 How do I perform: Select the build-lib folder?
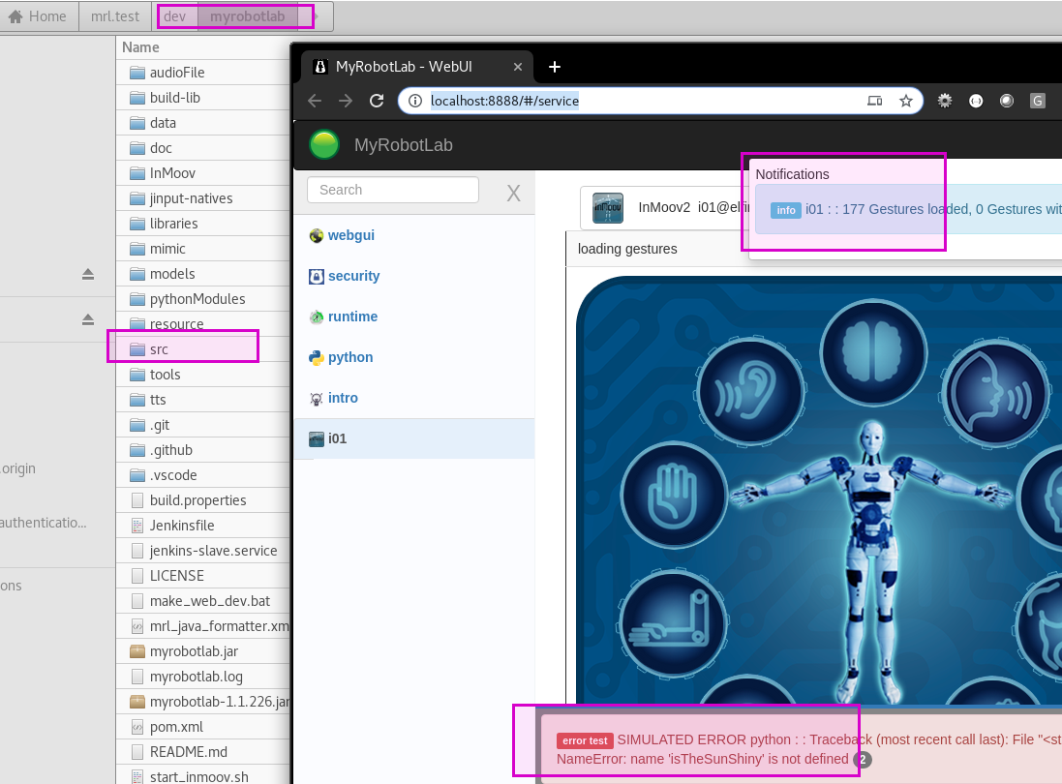pyautogui.click(x=203, y=98)
